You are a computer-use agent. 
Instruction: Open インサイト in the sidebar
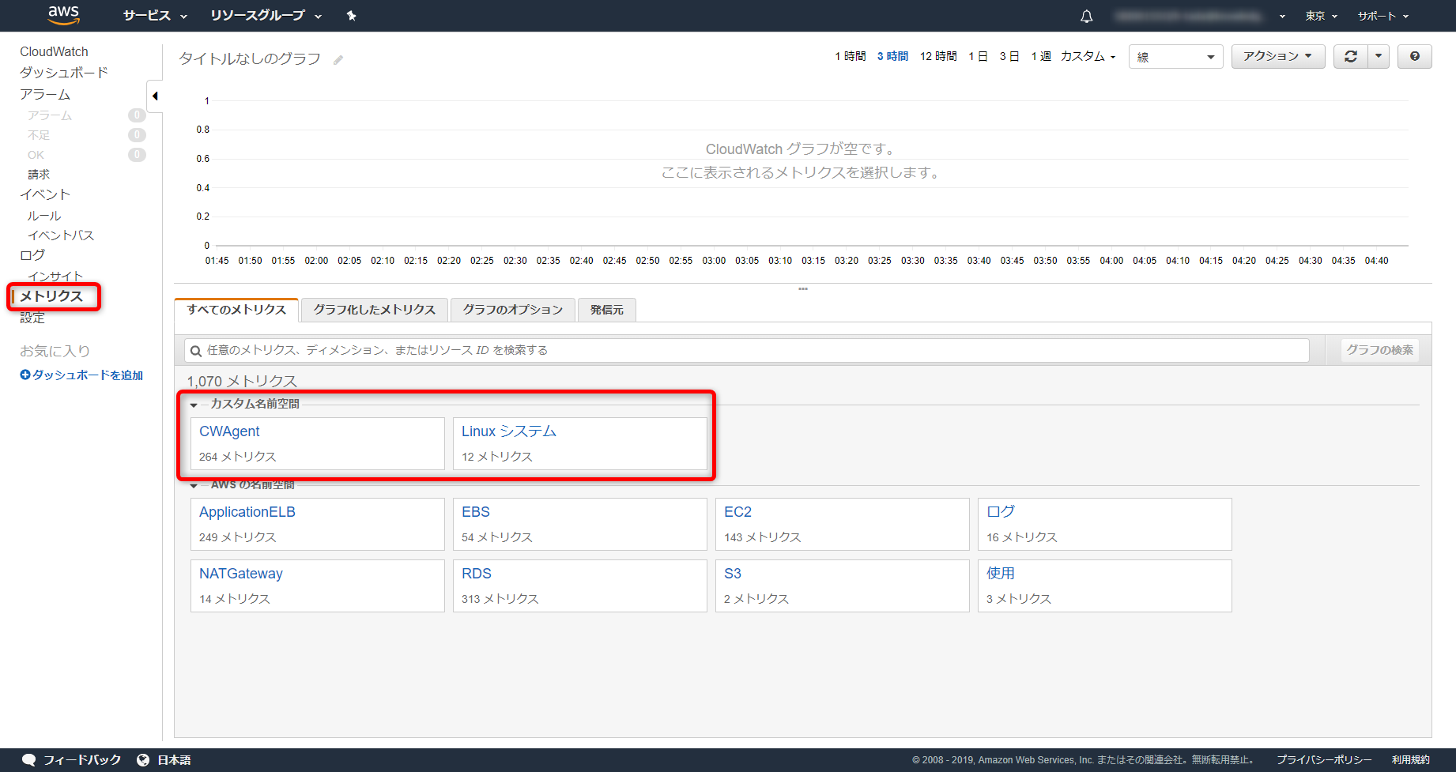(x=55, y=277)
